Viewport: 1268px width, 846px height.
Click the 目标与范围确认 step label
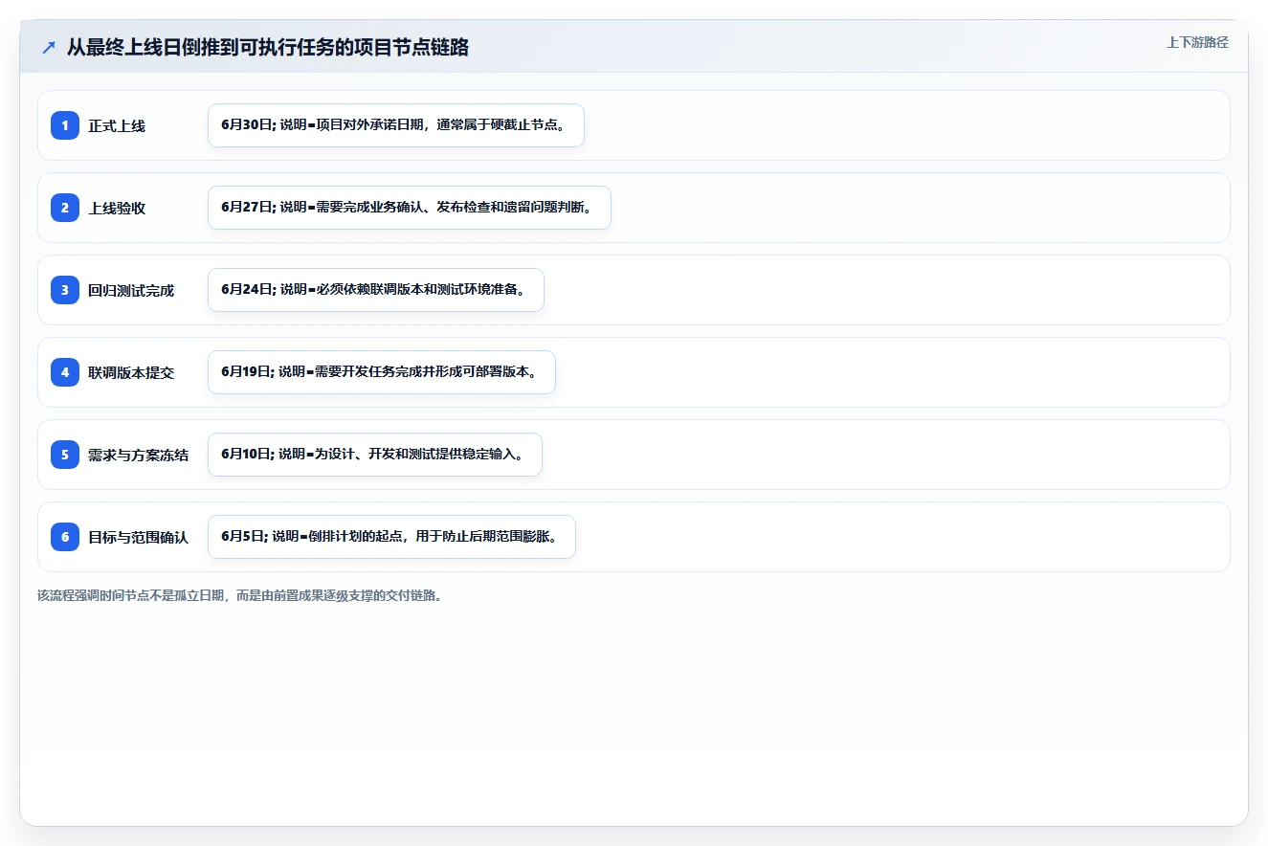(138, 537)
